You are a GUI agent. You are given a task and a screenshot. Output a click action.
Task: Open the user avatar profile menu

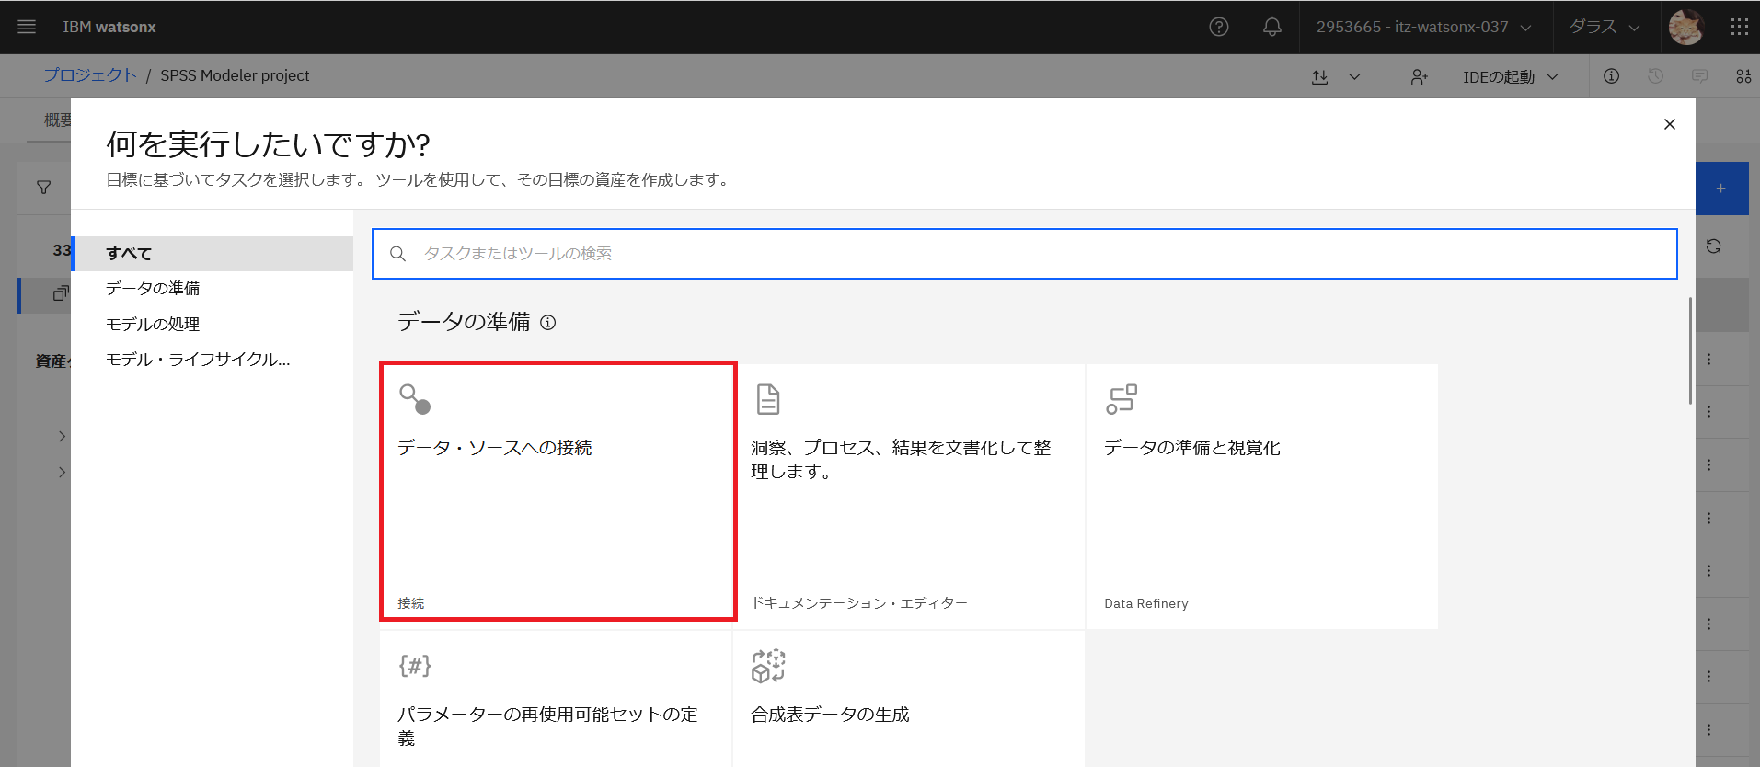[1686, 27]
